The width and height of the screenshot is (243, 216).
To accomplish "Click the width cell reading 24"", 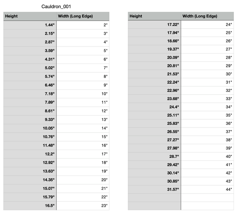I will coord(207,25).
